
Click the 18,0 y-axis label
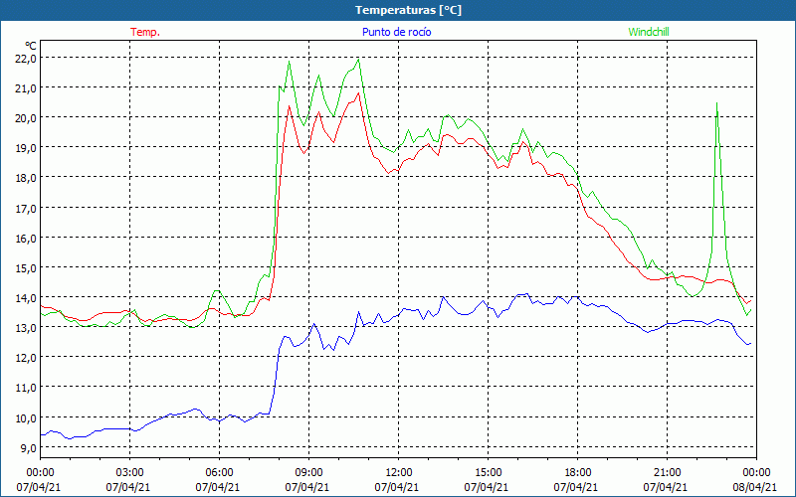point(26,178)
